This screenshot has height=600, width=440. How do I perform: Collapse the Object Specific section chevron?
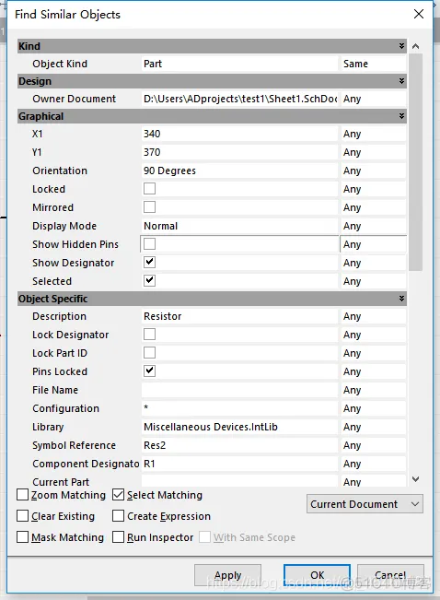(x=401, y=299)
